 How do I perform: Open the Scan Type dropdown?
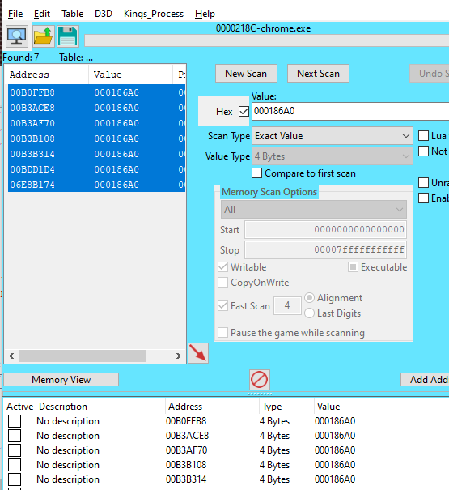pos(333,136)
